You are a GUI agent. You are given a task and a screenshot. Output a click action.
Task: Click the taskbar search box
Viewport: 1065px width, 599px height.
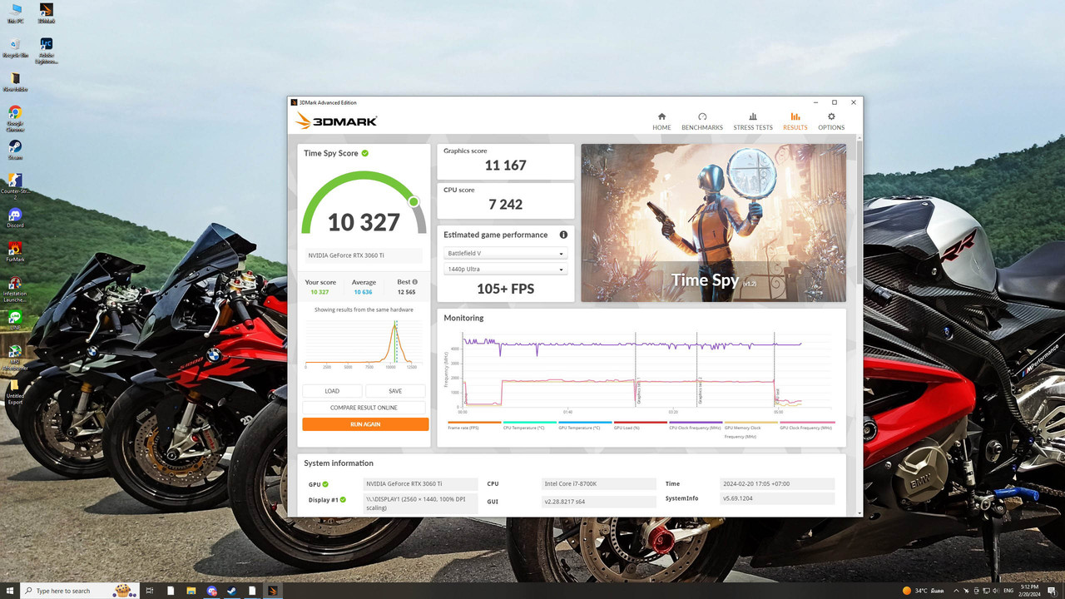pos(80,591)
